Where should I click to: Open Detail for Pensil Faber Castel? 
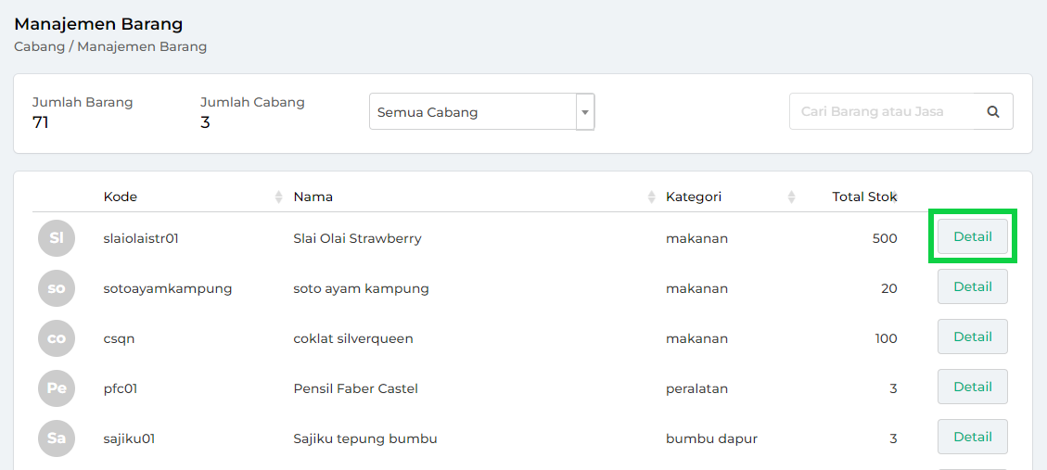(973, 387)
